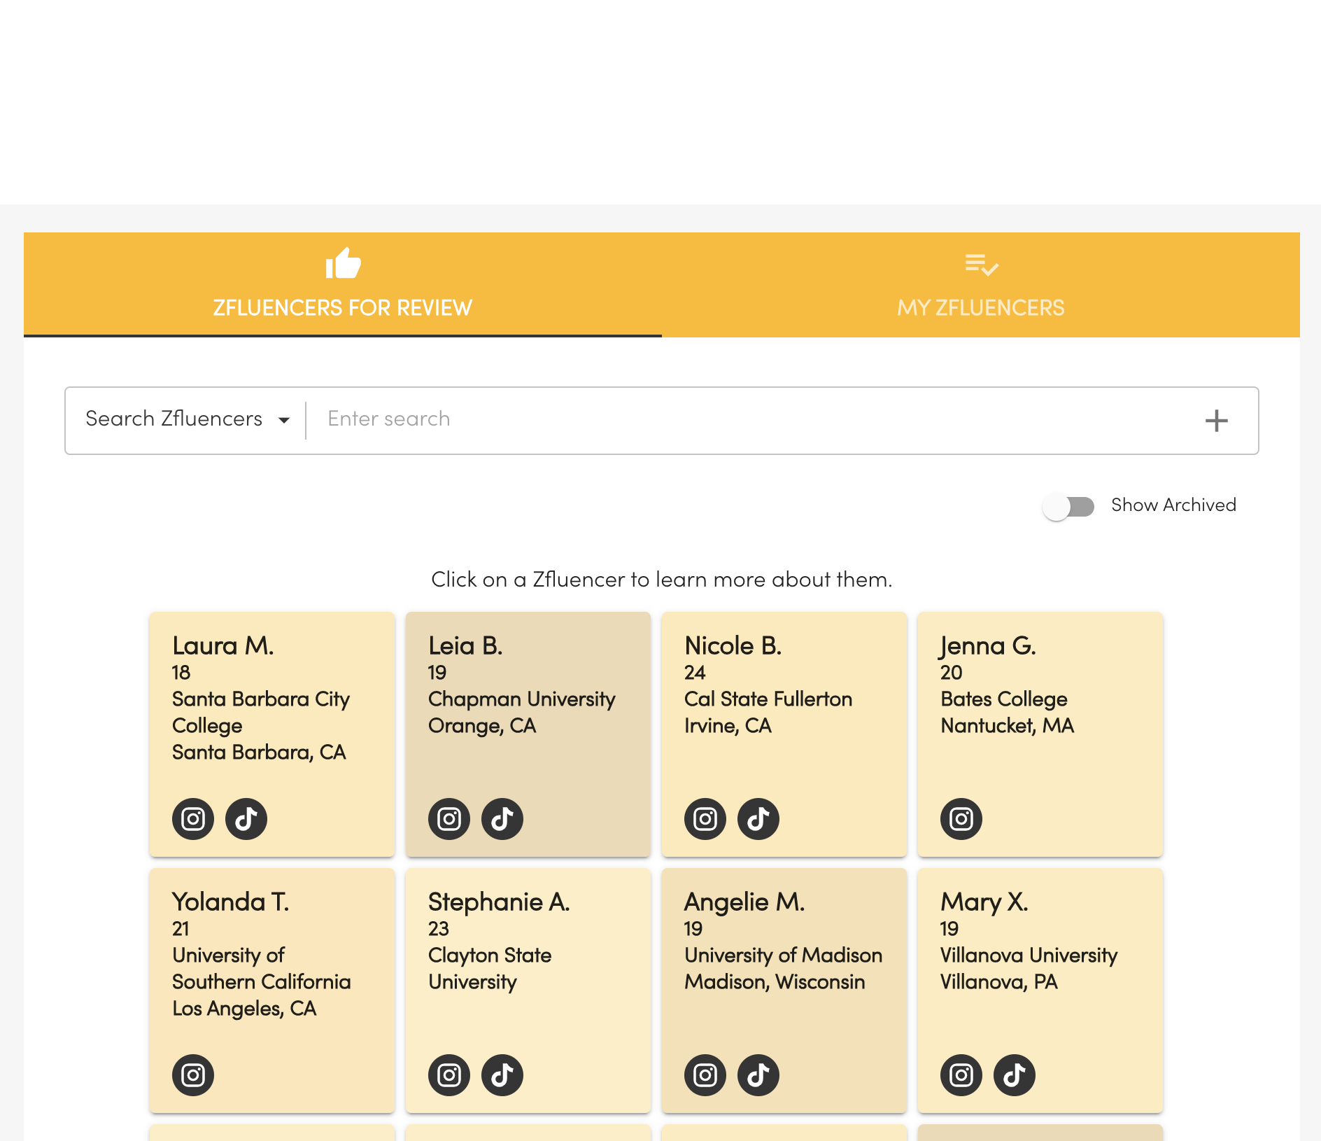
Task: Open Laura M.'s TikTok icon
Action: click(246, 819)
